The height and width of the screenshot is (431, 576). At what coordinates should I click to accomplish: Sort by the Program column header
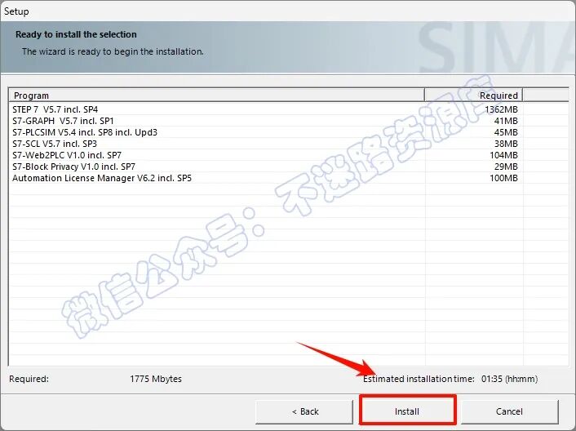(217, 96)
